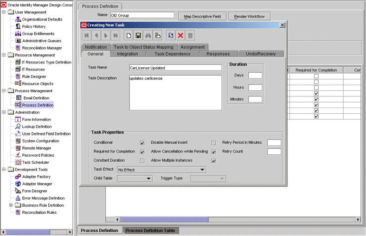
Task: Collapse the Resource Management folder
Action: pos(4,55)
